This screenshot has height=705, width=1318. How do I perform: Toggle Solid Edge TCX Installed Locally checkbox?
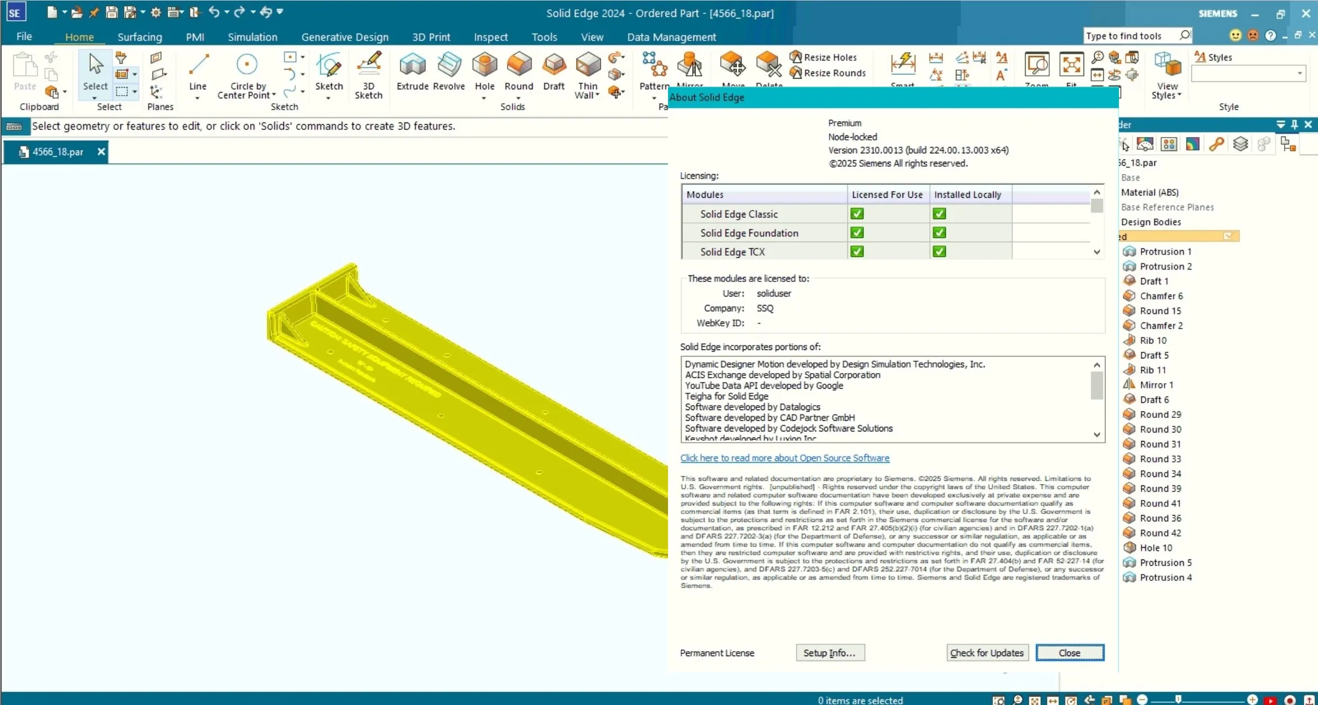pyautogui.click(x=939, y=252)
